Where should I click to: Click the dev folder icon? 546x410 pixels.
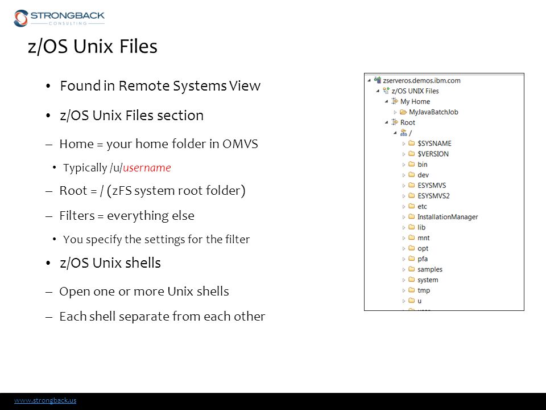(x=412, y=174)
